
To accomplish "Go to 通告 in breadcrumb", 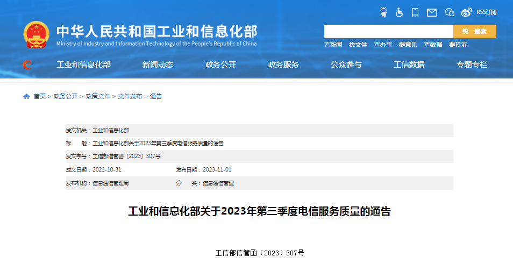I will coord(156,96).
